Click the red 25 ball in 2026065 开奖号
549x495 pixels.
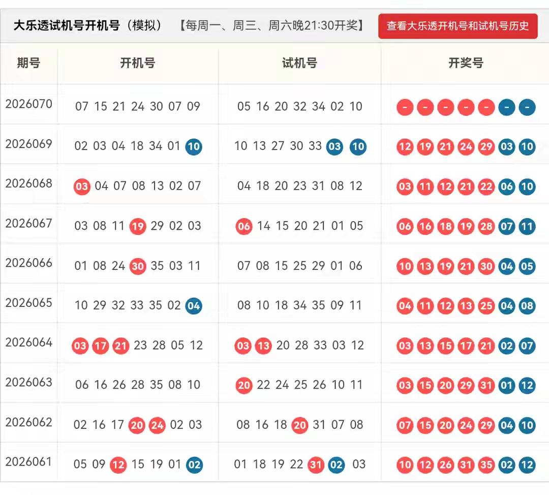click(x=486, y=306)
